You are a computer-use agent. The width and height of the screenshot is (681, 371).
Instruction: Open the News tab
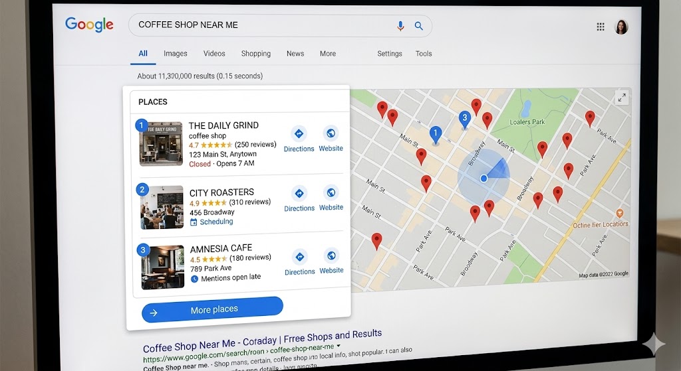pyautogui.click(x=295, y=53)
